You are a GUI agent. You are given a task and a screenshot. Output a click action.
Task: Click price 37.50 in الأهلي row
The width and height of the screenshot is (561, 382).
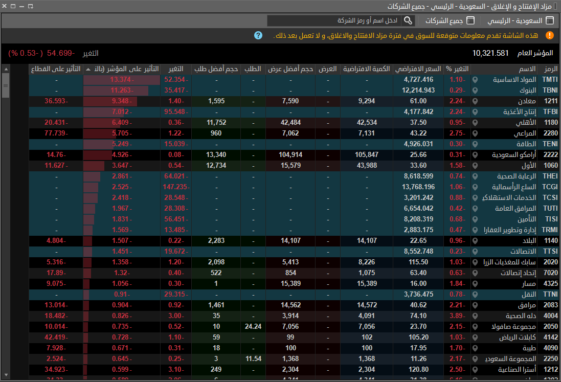[418, 123]
